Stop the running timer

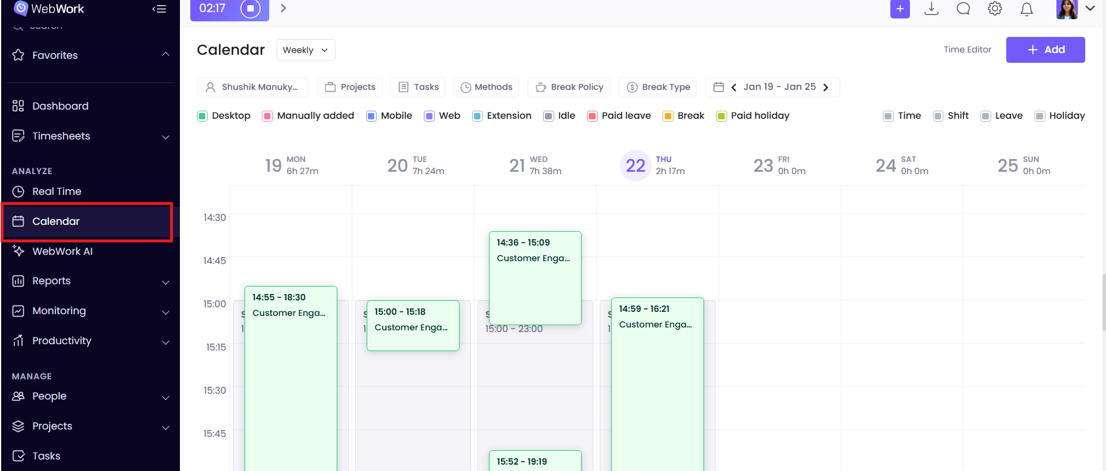point(250,9)
